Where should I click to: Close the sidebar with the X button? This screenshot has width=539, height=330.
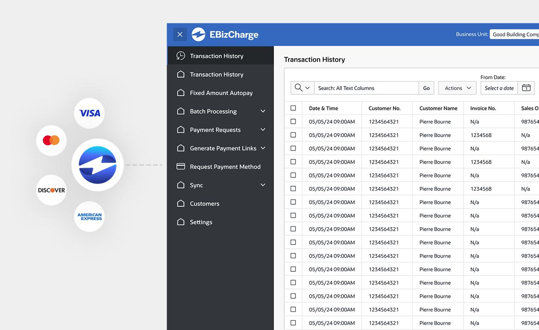[x=180, y=34]
